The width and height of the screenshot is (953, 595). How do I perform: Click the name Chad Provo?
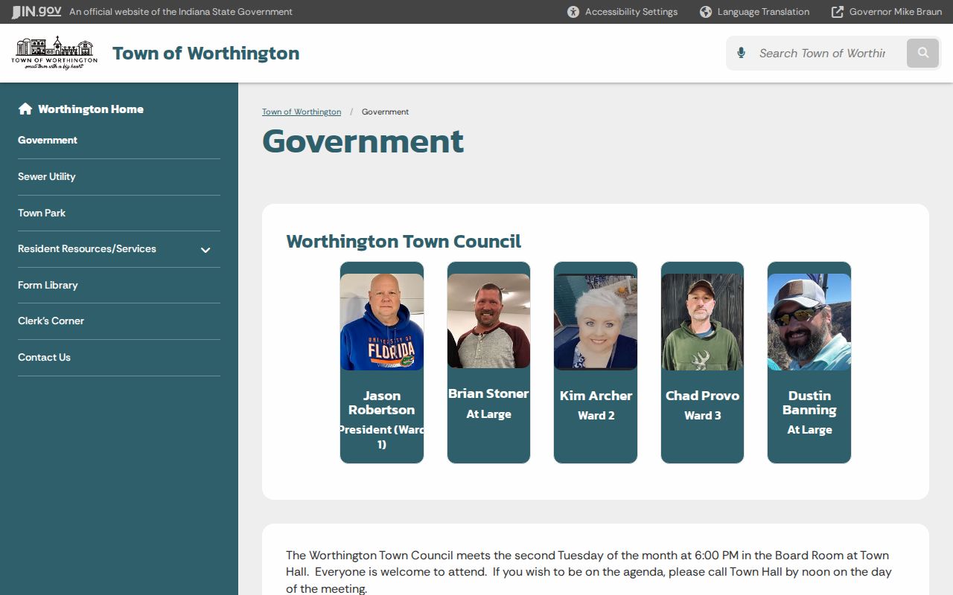[x=702, y=396]
